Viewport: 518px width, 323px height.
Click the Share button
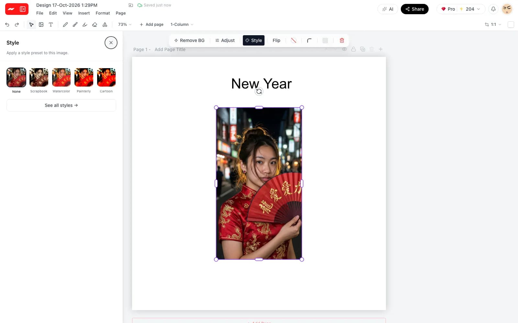click(x=415, y=9)
